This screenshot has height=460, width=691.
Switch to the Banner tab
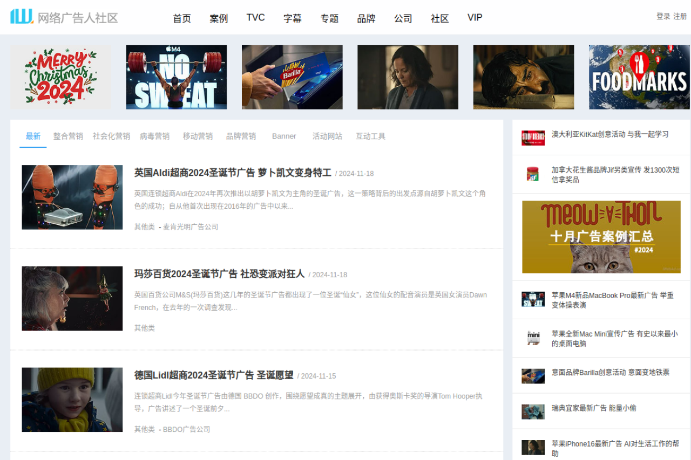[284, 136]
